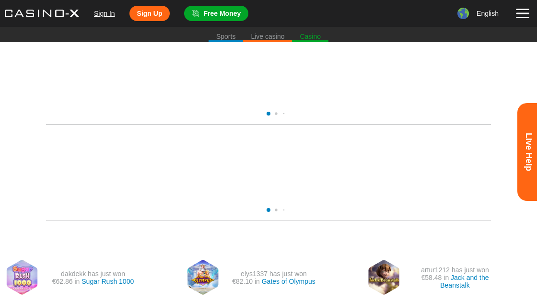The width and height of the screenshot is (537, 302).
Task: Switch to the Live casino tab
Action: click(x=268, y=36)
